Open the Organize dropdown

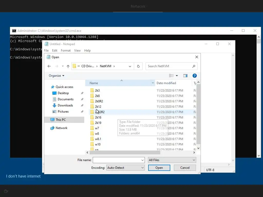tap(56, 76)
